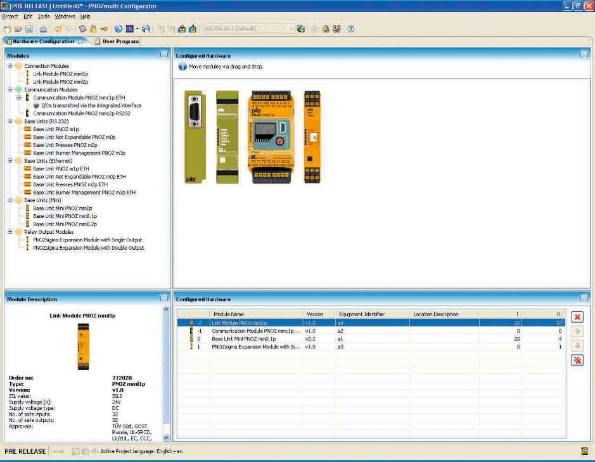
Task: Click the print toolbar icon
Action: click(x=43, y=29)
